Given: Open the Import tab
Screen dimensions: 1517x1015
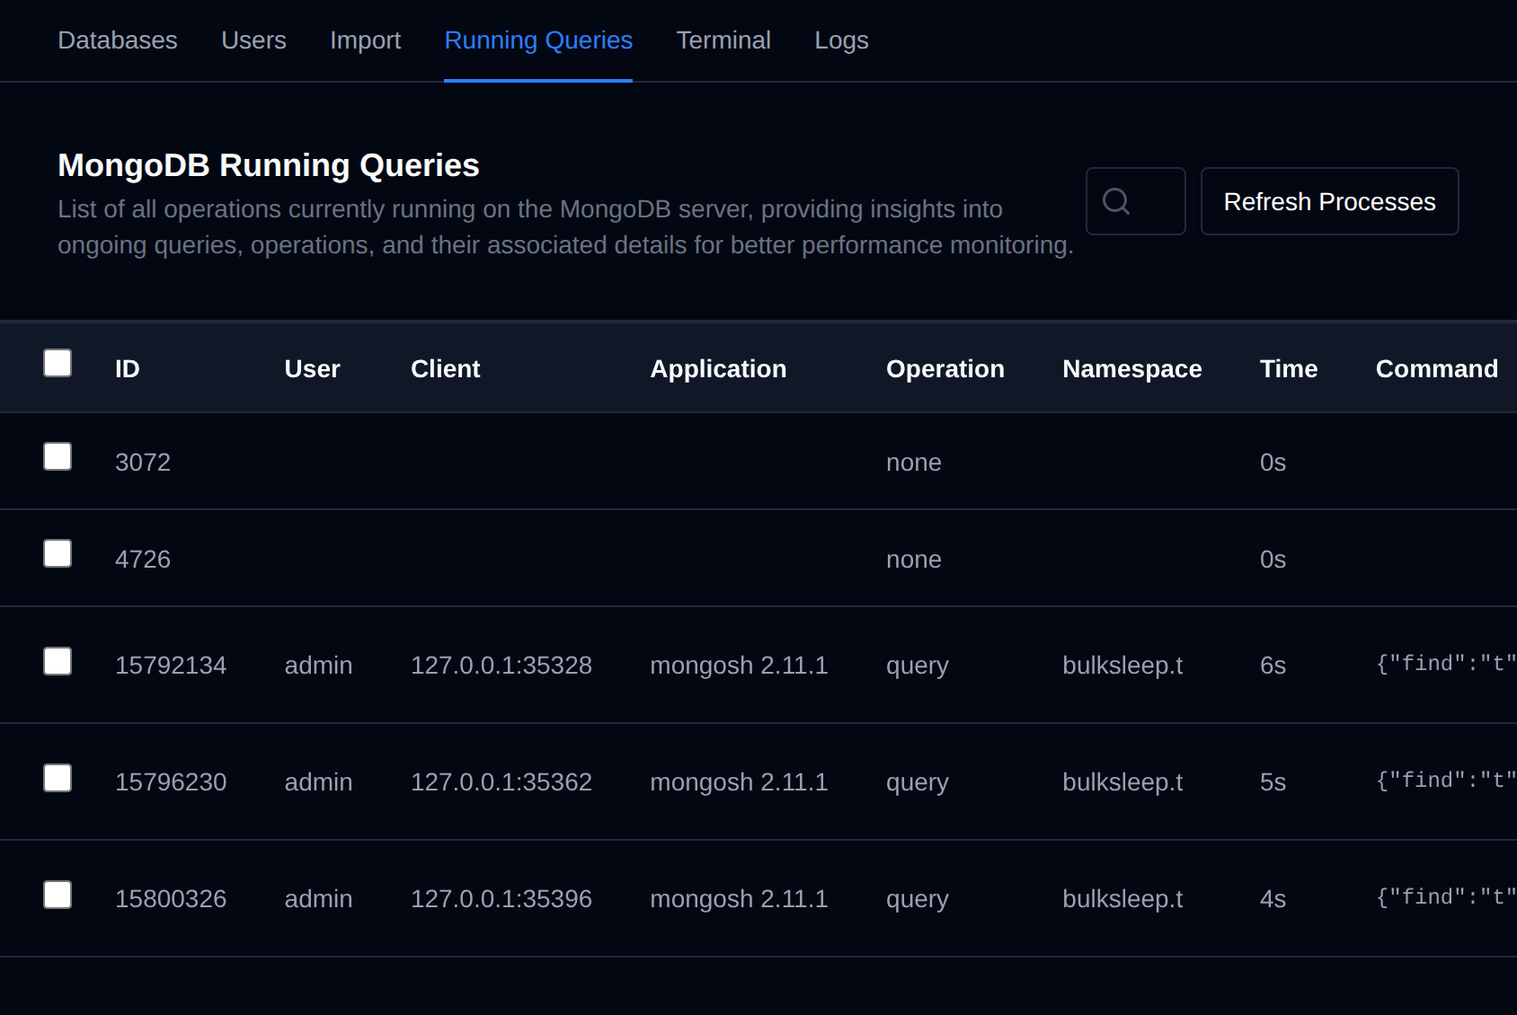Looking at the screenshot, I should (x=365, y=40).
